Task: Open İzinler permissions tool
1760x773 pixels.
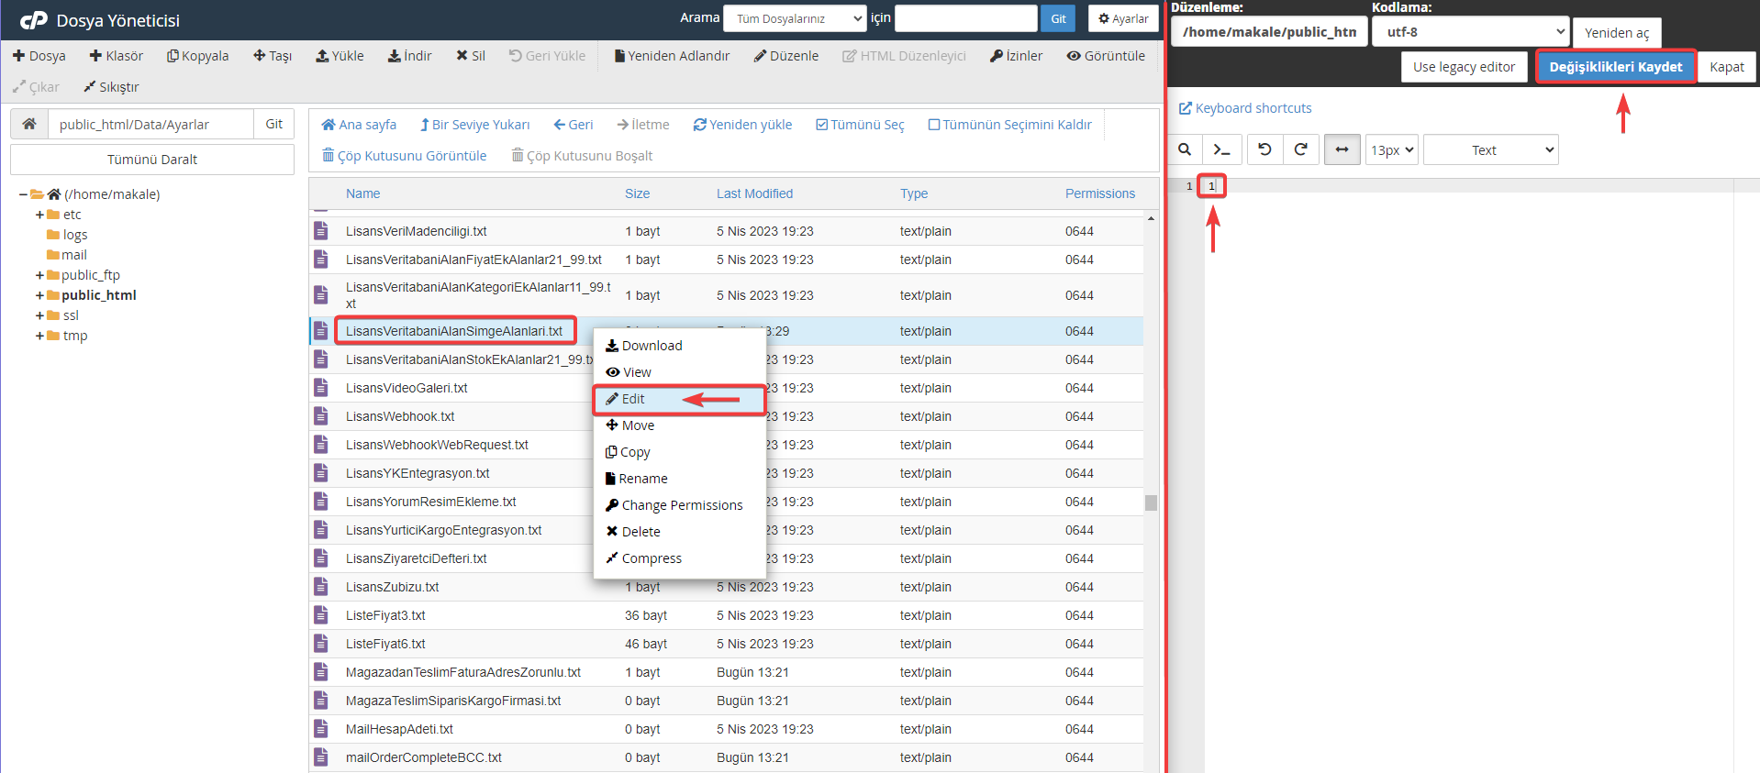Action: (1016, 56)
